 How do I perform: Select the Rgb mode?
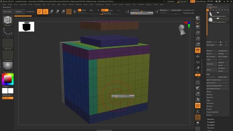[91, 10]
